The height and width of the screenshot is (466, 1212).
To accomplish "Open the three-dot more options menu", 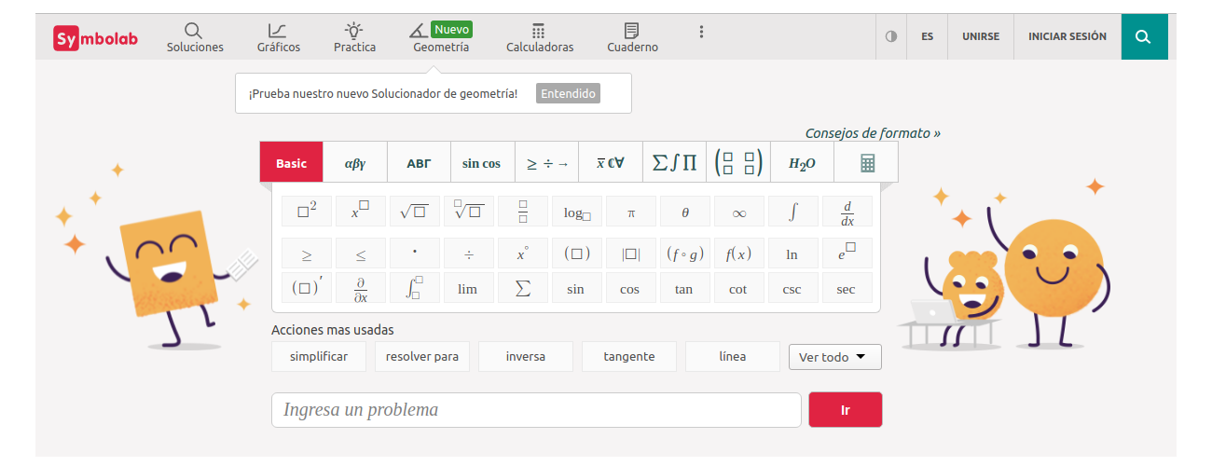I will click(701, 32).
